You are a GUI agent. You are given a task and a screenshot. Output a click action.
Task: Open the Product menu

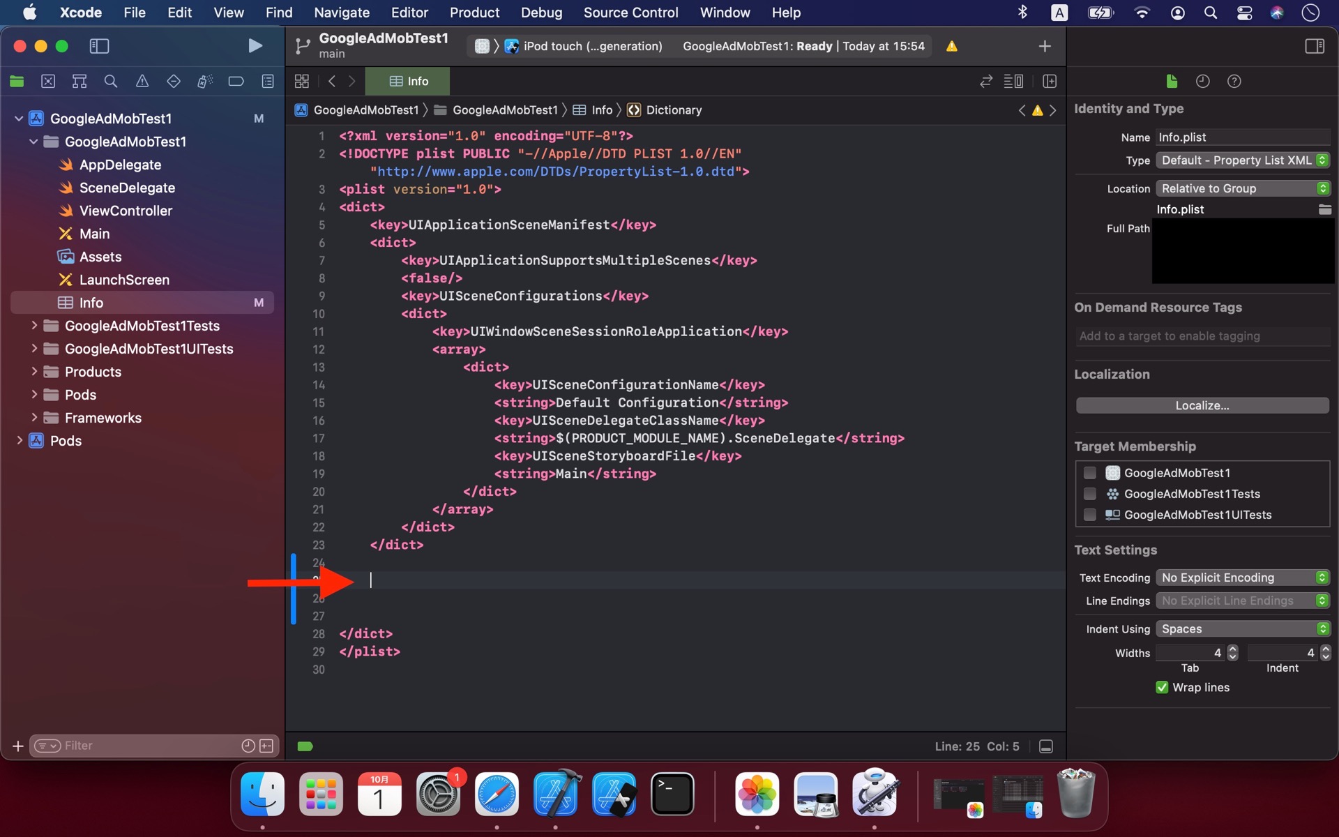(474, 13)
